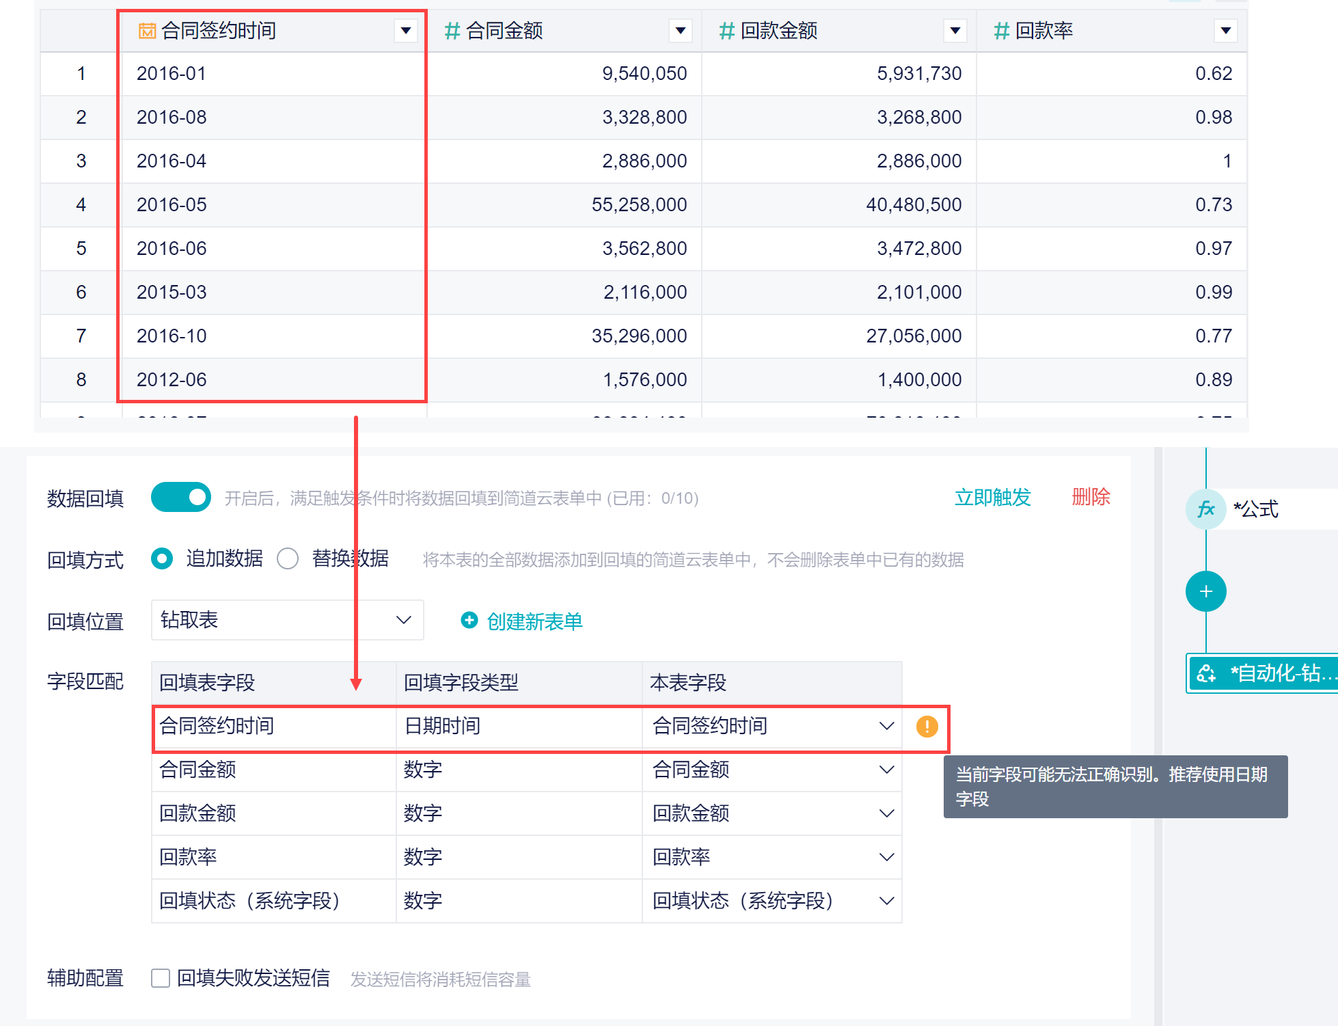Select row 4 cell 2016-05
The image size is (1338, 1026).
pyautogui.click(x=172, y=204)
